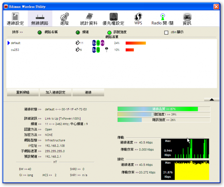Sort by 訊號強度 radio button

(x=110, y=32)
